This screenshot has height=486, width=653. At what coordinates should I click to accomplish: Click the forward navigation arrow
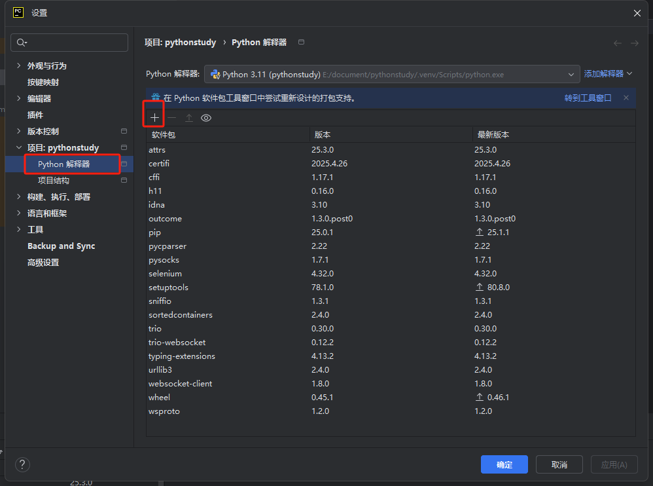(634, 43)
